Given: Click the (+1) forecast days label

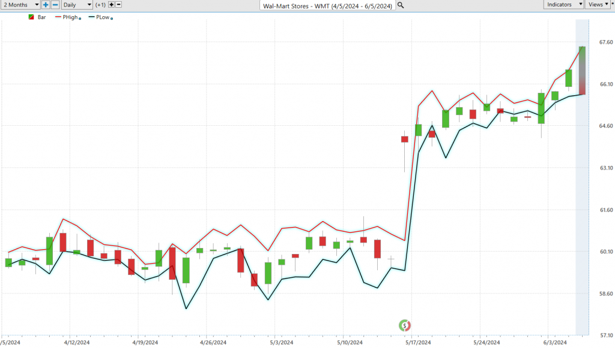Looking at the screenshot, I should click(101, 5).
